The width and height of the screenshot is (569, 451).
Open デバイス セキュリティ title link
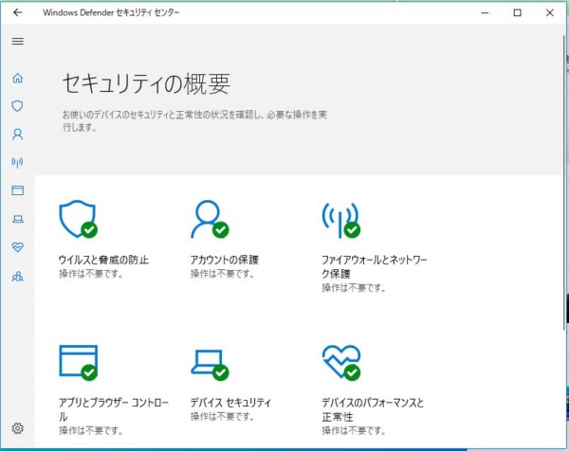(230, 403)
